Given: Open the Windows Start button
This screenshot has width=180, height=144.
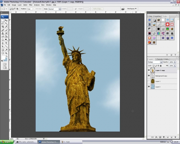Looking at the screenshot, I should (x=7, y=142).
